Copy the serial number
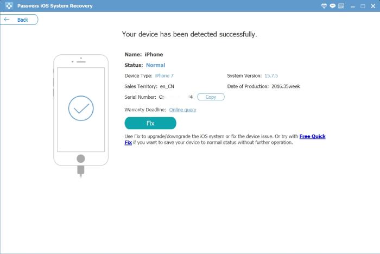The image size is (380, 254). 211,97
